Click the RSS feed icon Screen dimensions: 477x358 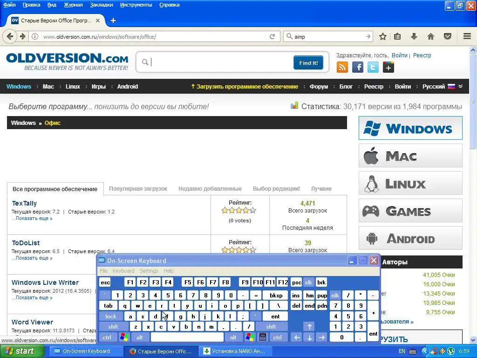point(342,67)
